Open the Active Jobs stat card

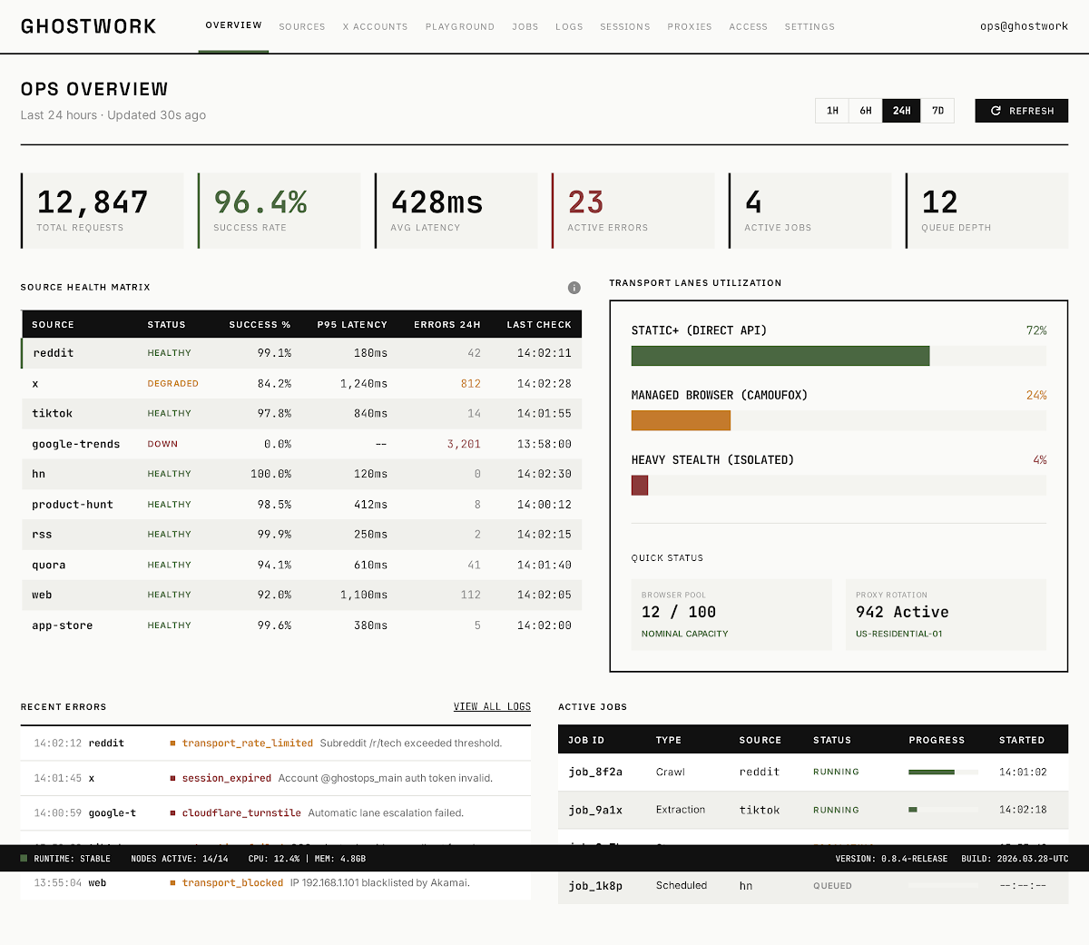pyautogui.click(x=809, y=211)
